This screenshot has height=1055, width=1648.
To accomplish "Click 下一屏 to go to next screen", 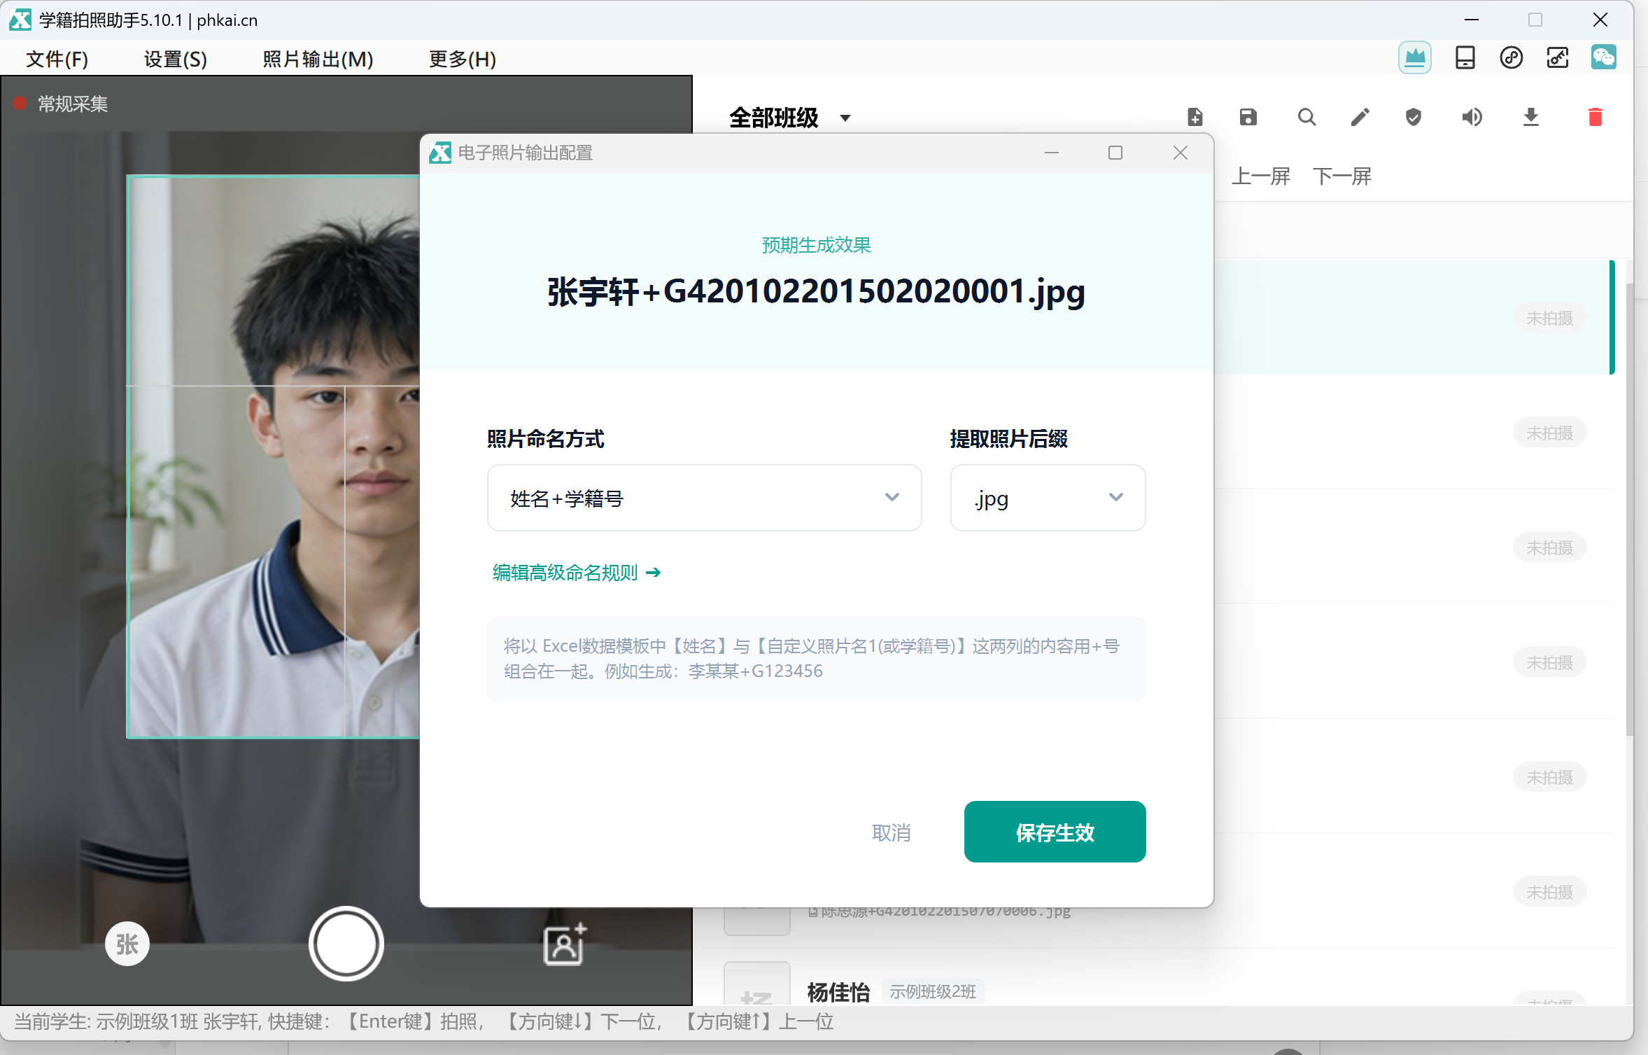I will click(1341, 176).
